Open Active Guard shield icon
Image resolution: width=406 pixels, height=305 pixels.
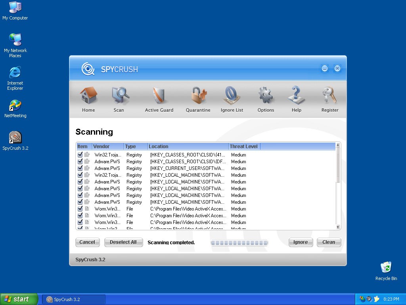159,97
